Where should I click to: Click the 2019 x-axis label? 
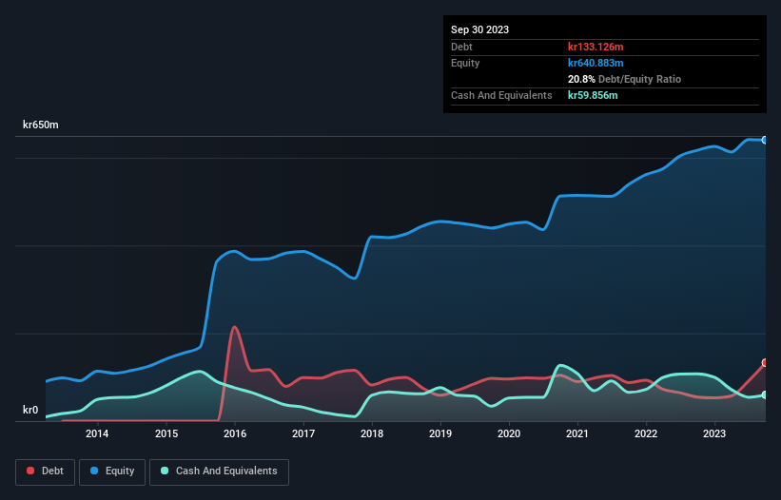440,433
